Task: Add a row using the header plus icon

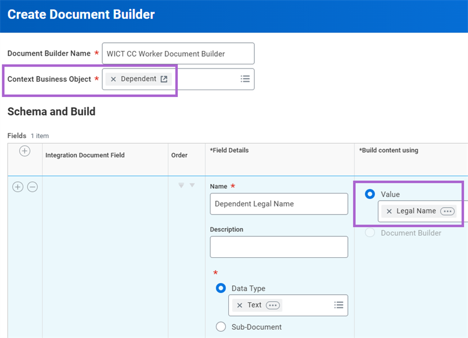Action: [x=25, y=151]
